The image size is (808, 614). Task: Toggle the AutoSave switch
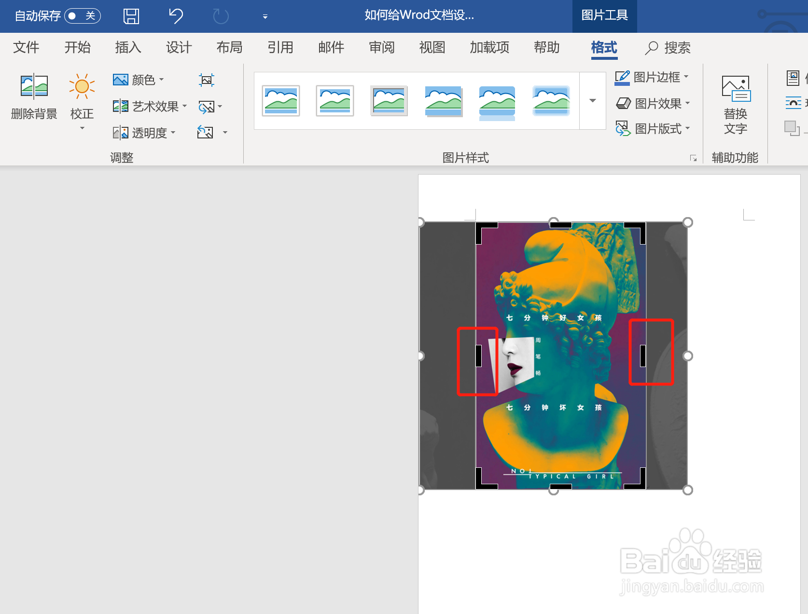(83, 16)
